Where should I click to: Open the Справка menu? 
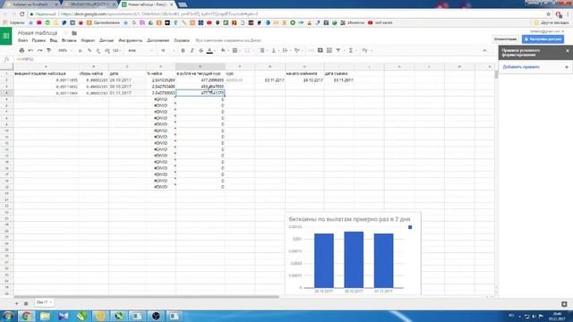click(x=182, y=40)
